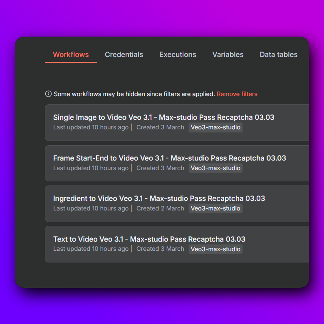Click the Remove filters link
The image size is (324, 324).
point(237,94)
